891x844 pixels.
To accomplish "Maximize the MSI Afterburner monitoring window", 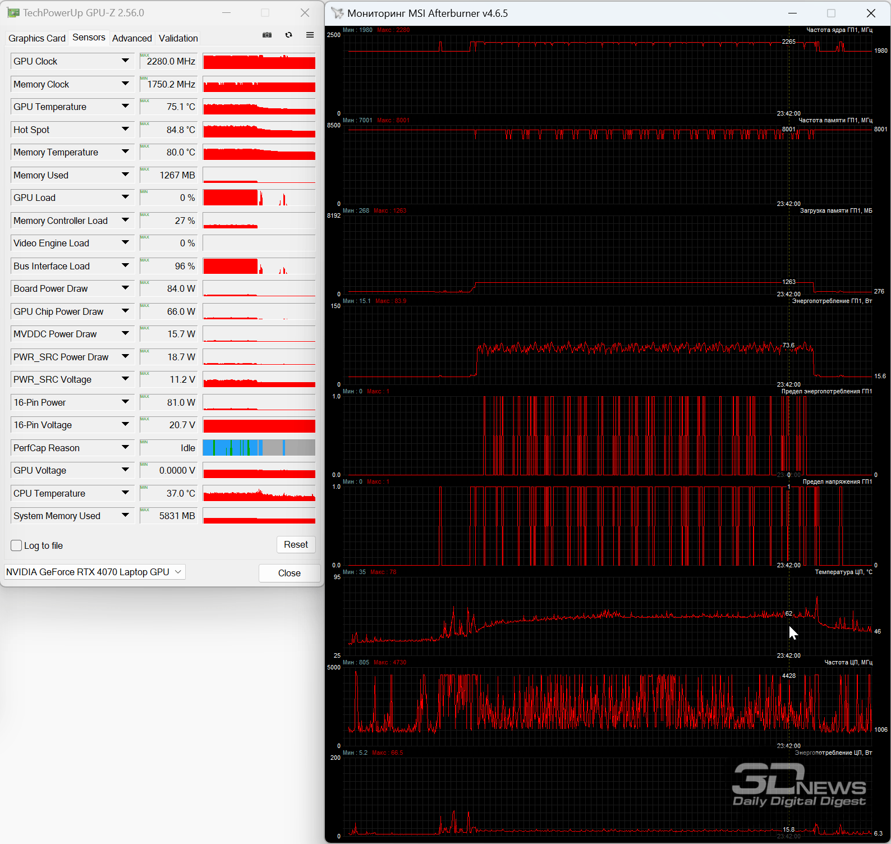I will [831, 13].
